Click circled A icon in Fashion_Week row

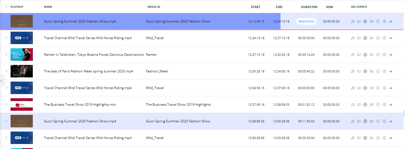click(x=365, y=71)
